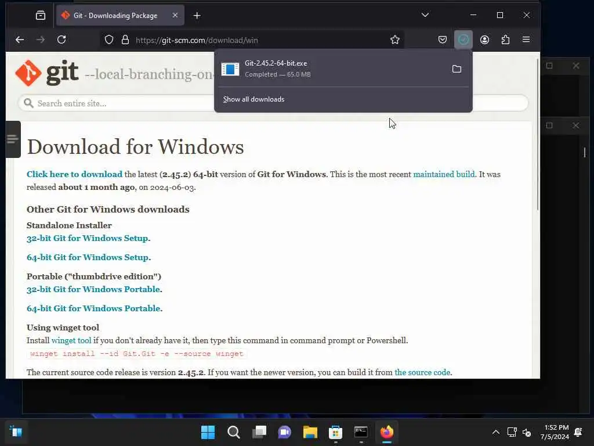
Task: Open the Chat app on taskbar
Action: pyautogui.click(x=284, y=432)
